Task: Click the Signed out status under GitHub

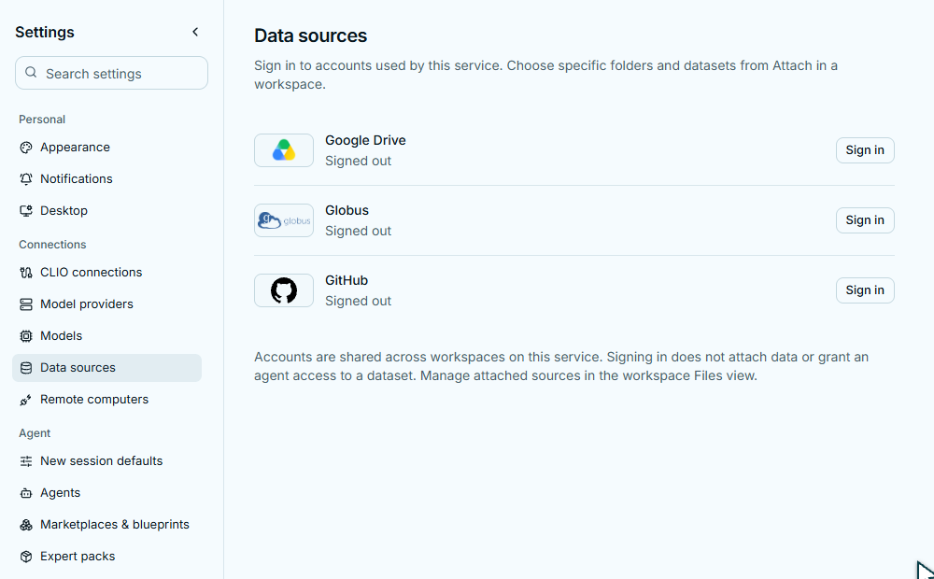Action: [358, 301]
